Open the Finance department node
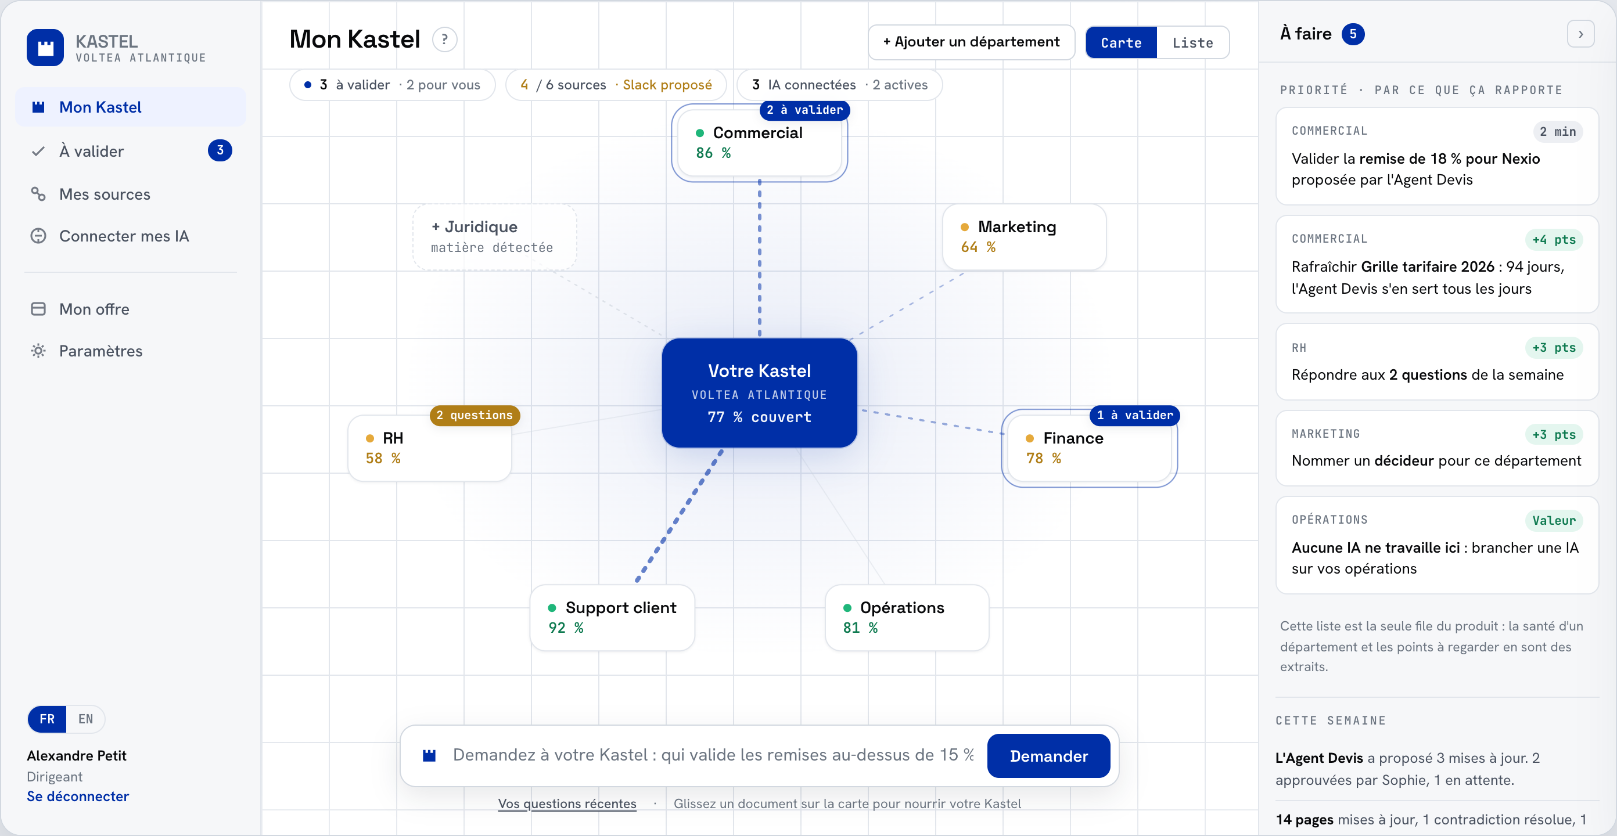The width and height of the screenshot is (1617, 836). 1089,449
